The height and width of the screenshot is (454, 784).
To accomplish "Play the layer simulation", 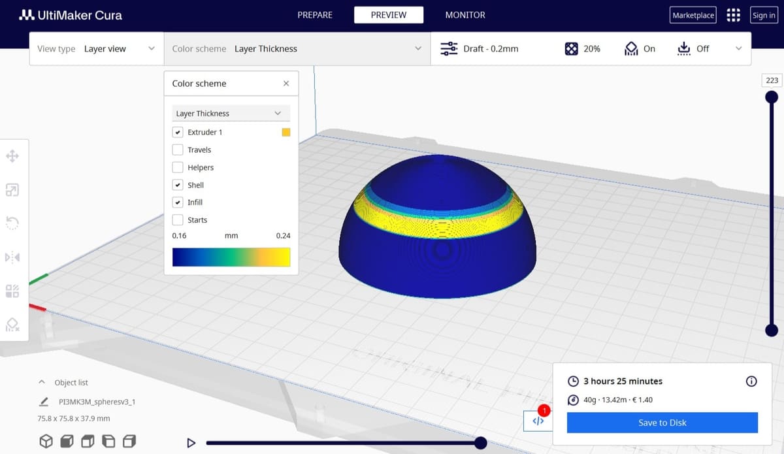I will click(191, 443).
